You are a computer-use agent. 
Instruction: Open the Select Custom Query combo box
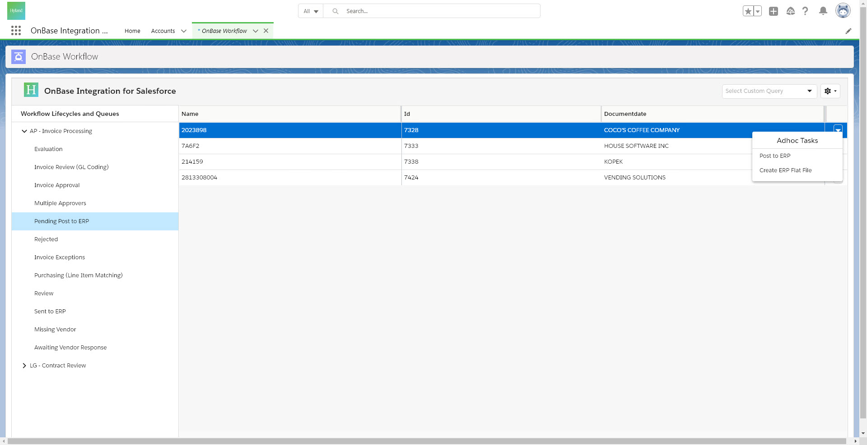pyautogui.click(x=769, y=91)
